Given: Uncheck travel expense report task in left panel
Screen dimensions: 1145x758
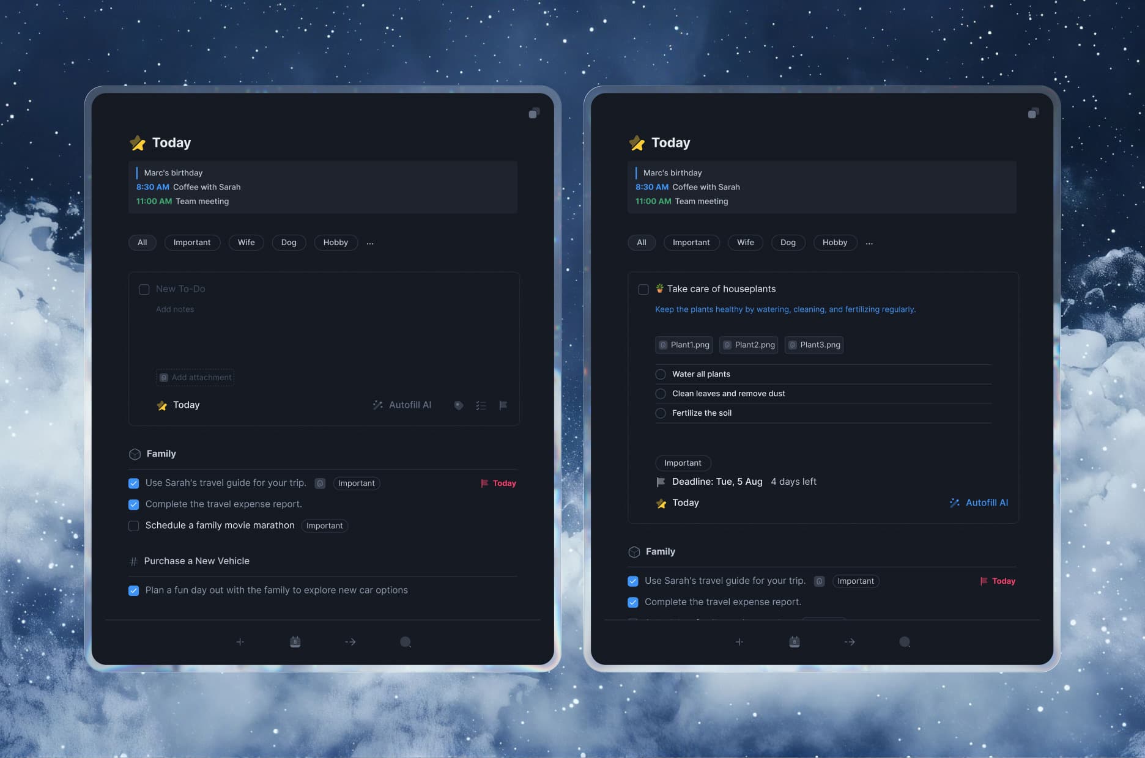Looking at the screenshot, I should (133, 504).
